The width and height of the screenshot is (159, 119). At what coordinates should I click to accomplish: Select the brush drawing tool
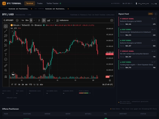point(6,50)
